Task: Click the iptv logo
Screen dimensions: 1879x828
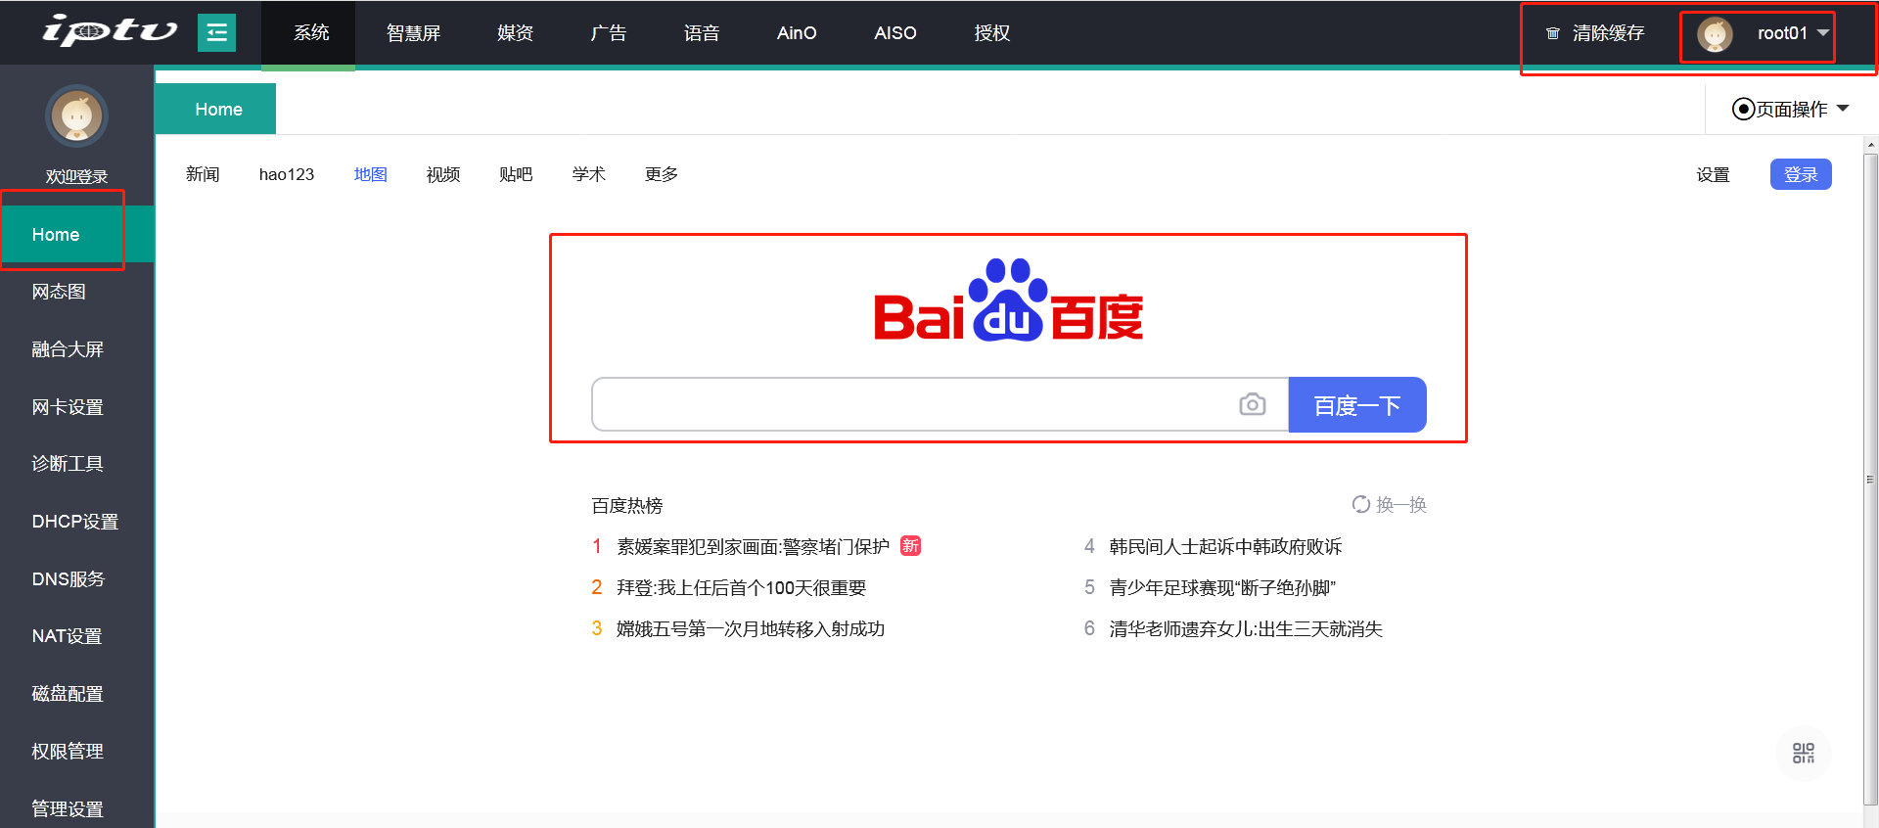Action: click(x=109, y=31)
